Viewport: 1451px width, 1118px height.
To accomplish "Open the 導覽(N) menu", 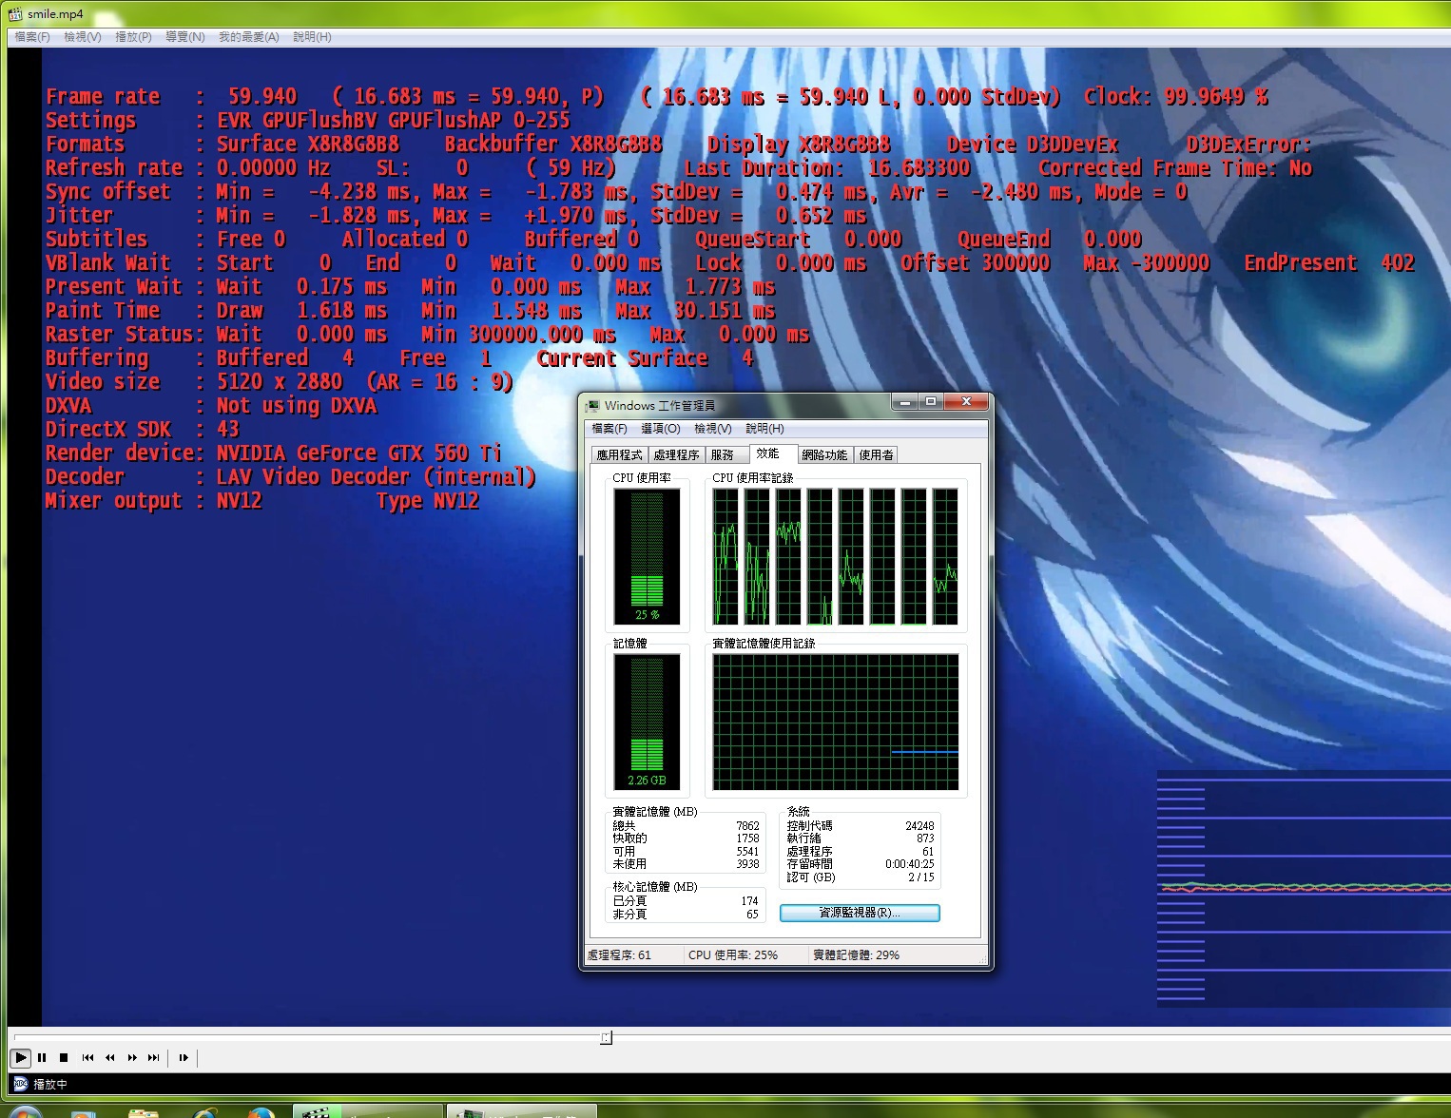I will [x=184, y=37].
